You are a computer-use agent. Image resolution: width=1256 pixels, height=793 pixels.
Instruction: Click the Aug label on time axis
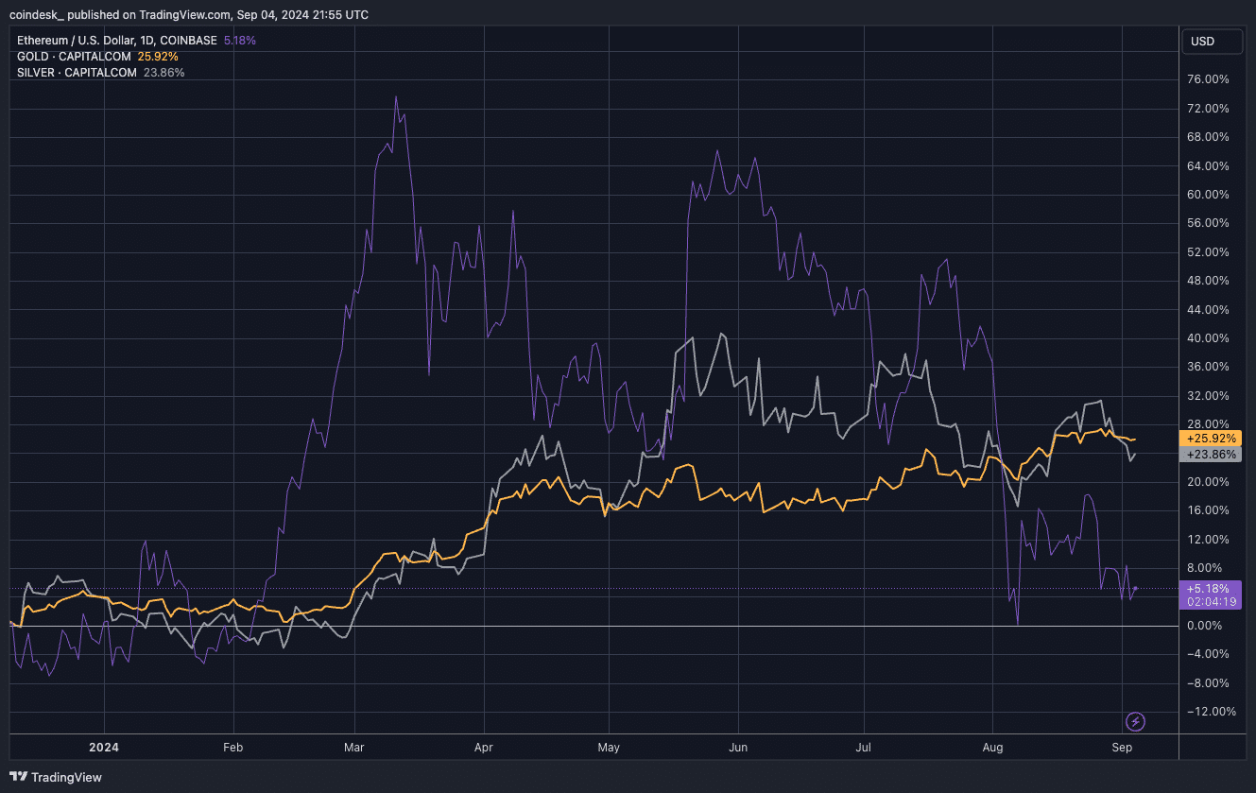tap(992, 747)
